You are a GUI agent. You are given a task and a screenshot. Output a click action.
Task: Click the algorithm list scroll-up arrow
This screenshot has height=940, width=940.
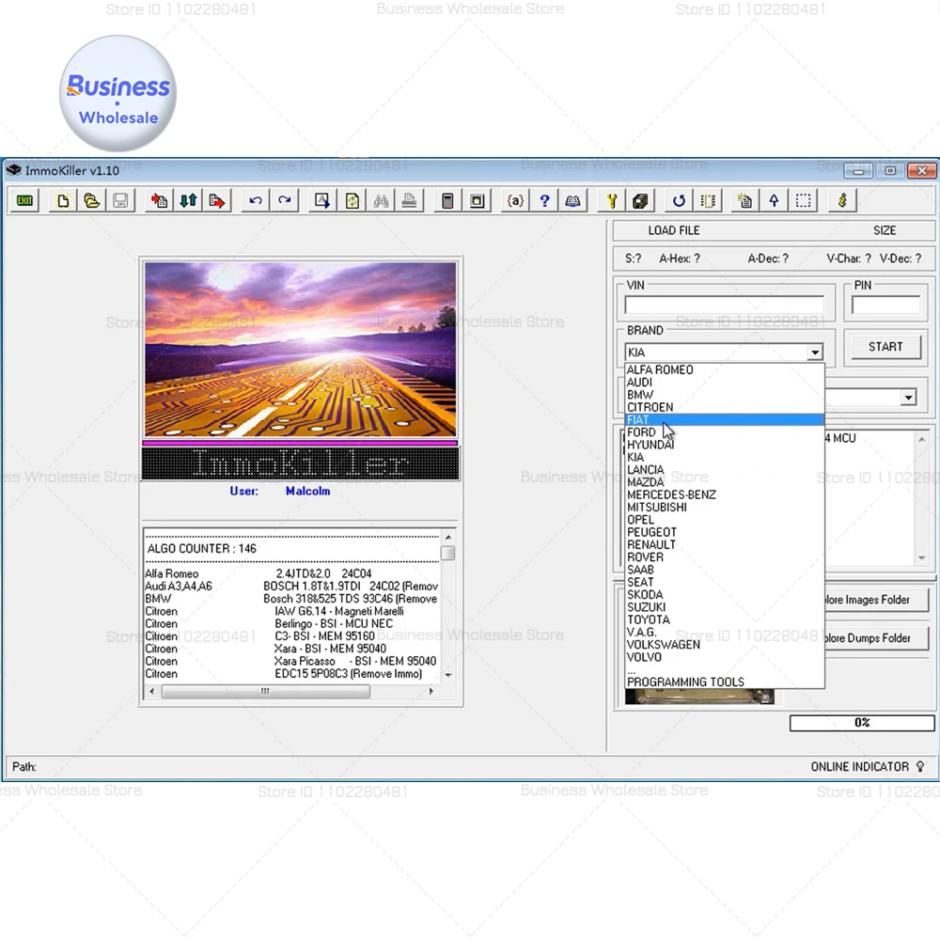447,537
